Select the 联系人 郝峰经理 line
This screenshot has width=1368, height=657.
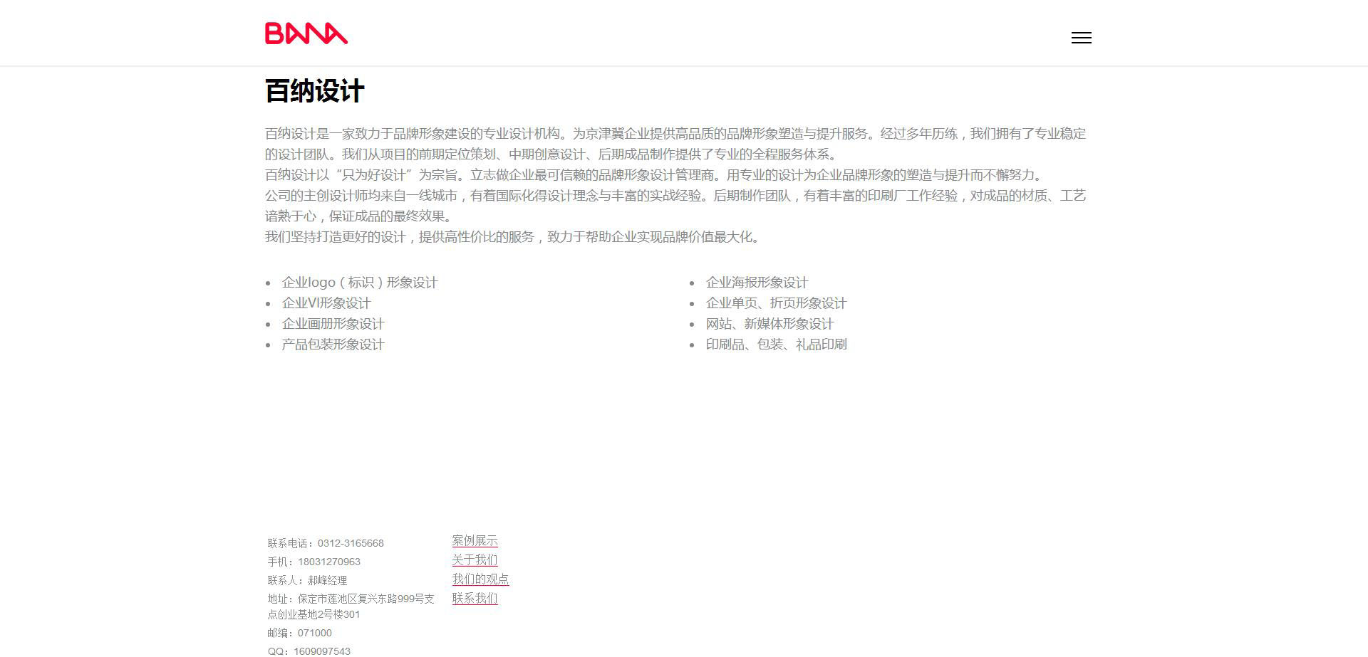pos(307,580)
